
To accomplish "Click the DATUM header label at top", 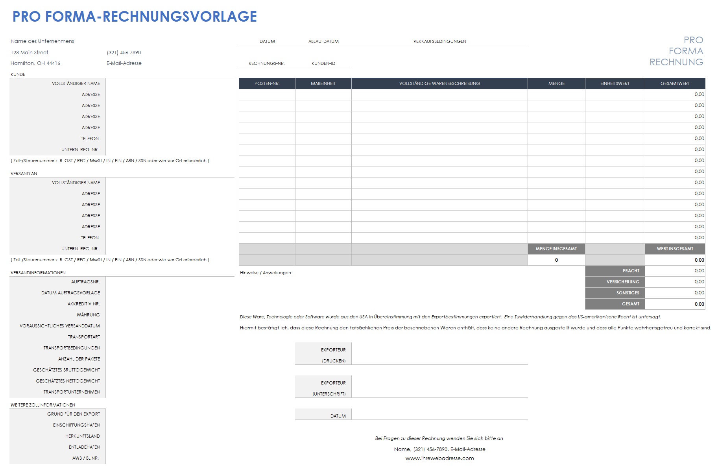I will (x=267, y=41).
